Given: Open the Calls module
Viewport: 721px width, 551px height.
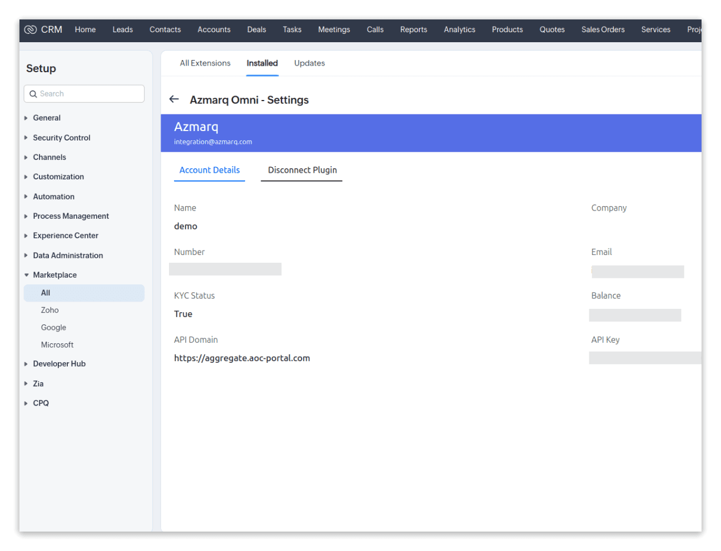Looking at the screenshot, I should 375,29.
